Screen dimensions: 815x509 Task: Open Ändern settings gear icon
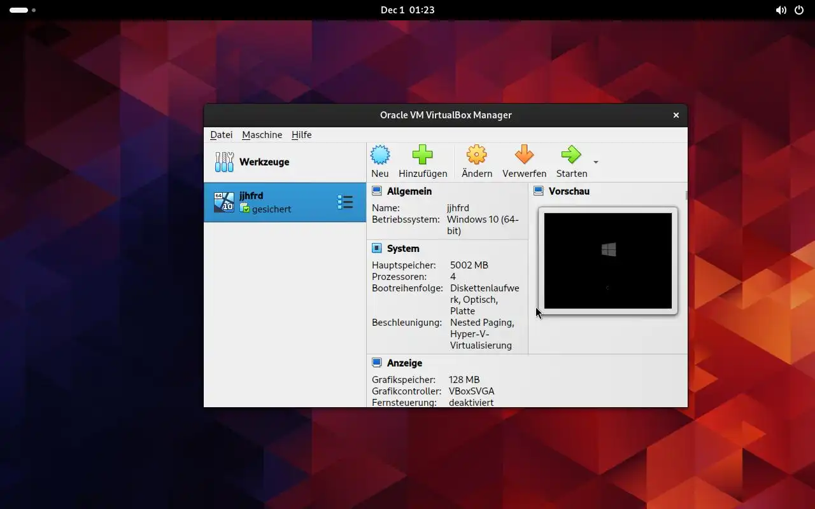[476, 155]
